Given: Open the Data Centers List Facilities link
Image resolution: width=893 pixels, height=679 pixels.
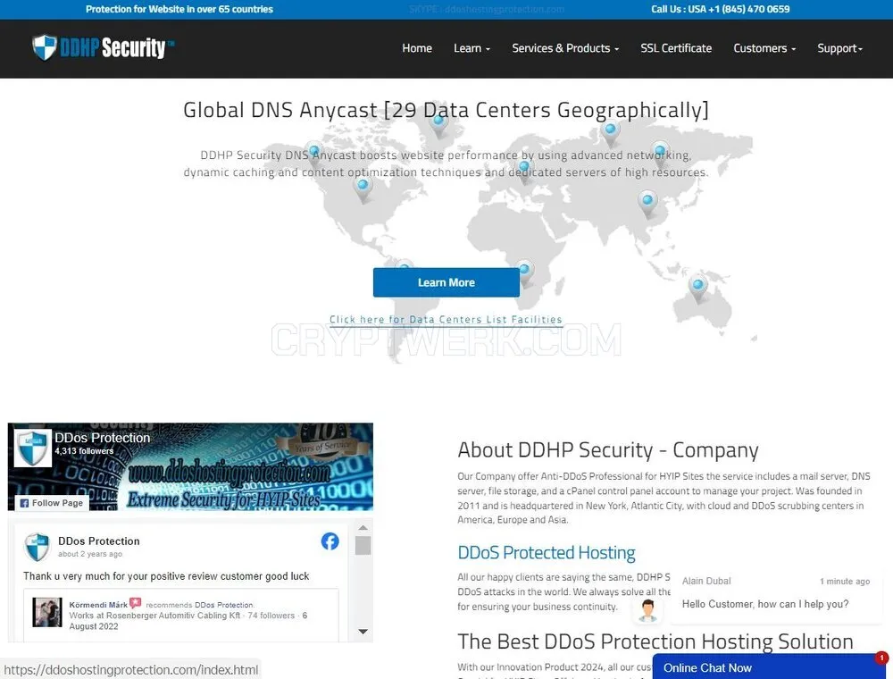Looking at the screenshot, I should [446, 320].
